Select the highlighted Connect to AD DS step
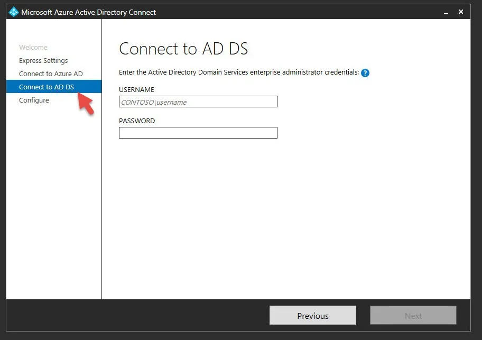This screenshot has height=340, width=482. [x=47, y=87]
